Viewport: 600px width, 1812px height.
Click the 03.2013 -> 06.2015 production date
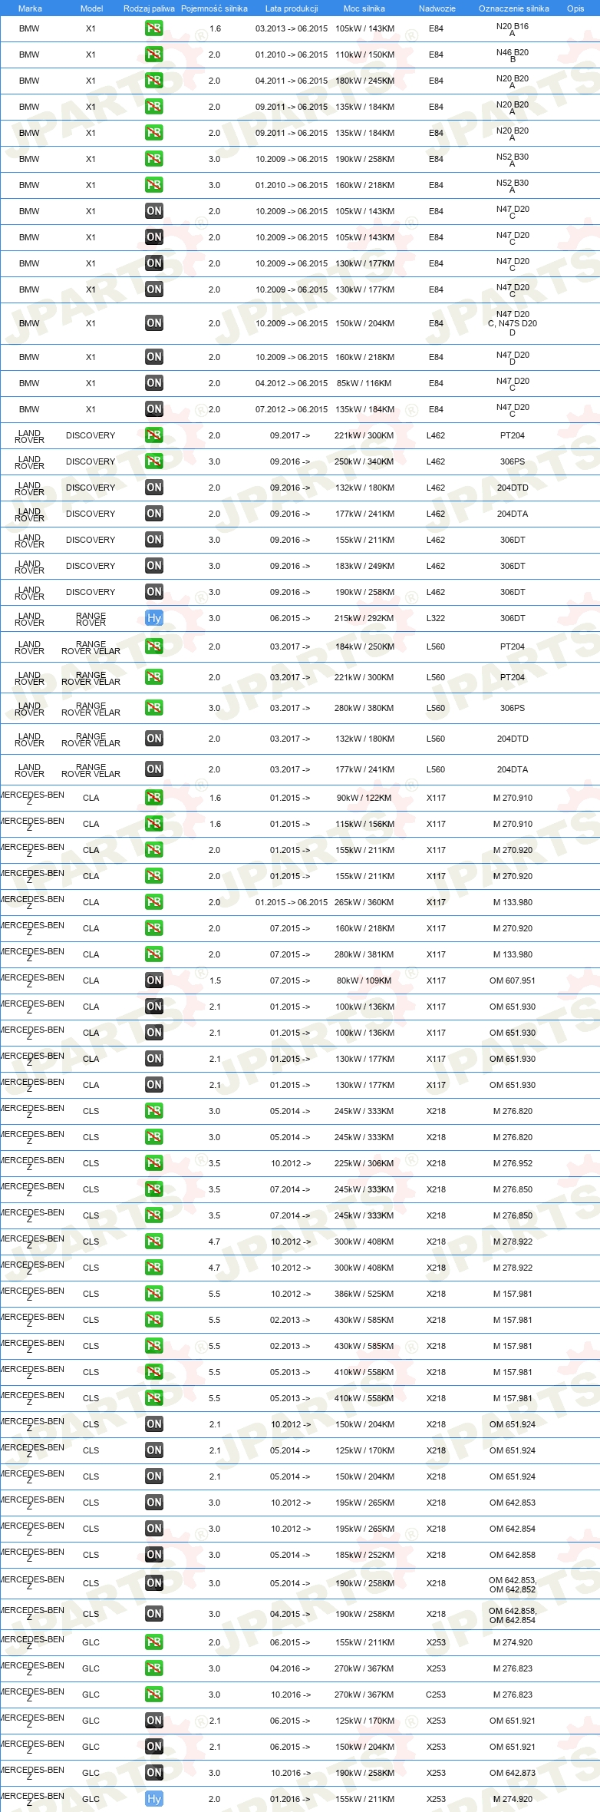(x=292, y=28)
